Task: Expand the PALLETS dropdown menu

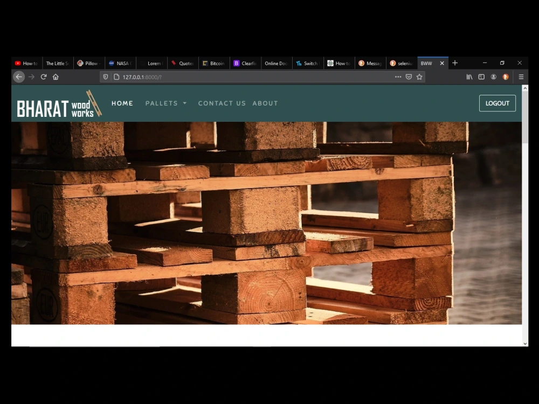Action: pyautogui.click(x=166, y=103)
